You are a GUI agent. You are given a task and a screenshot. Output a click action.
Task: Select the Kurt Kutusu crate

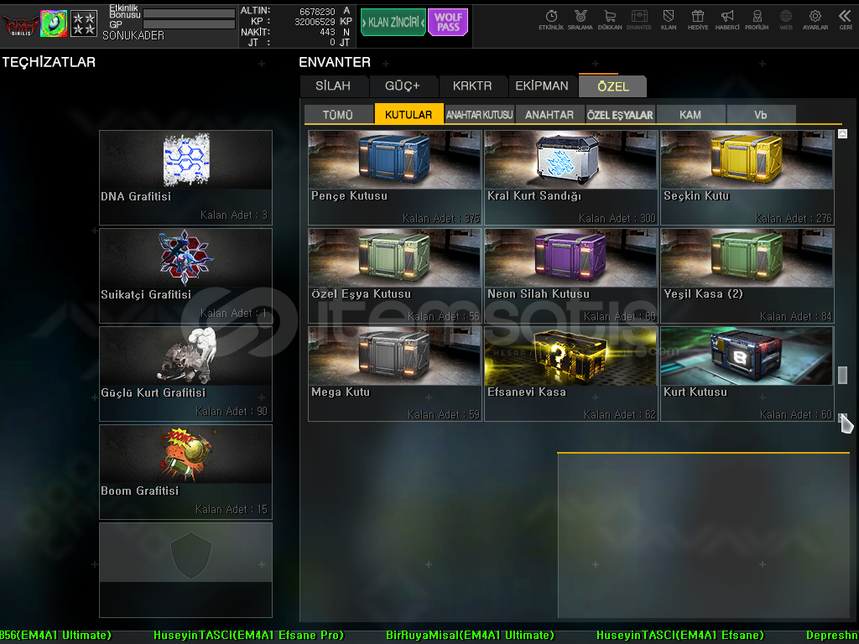pyautogui.click(x=747, y=374)
